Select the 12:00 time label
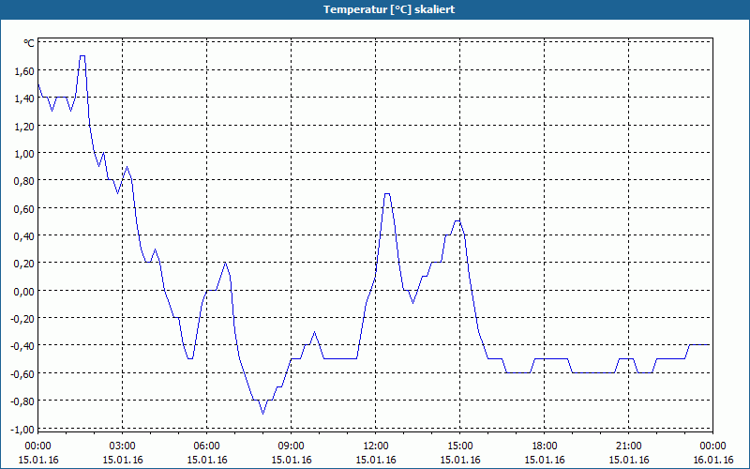Screen dimensions: 750x469 tap(376, 446)
